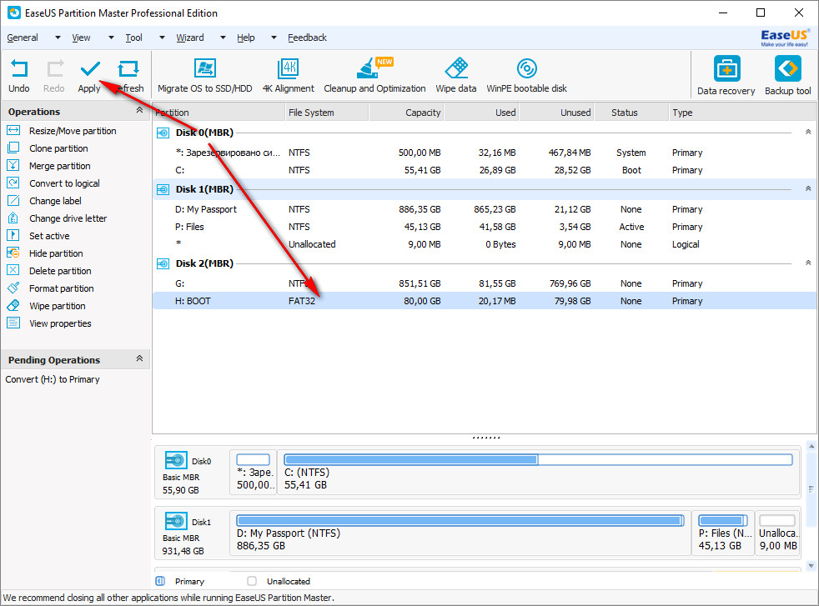
Task: Click the Disk1 drive icon in disk map
Action: coord(175,521)
